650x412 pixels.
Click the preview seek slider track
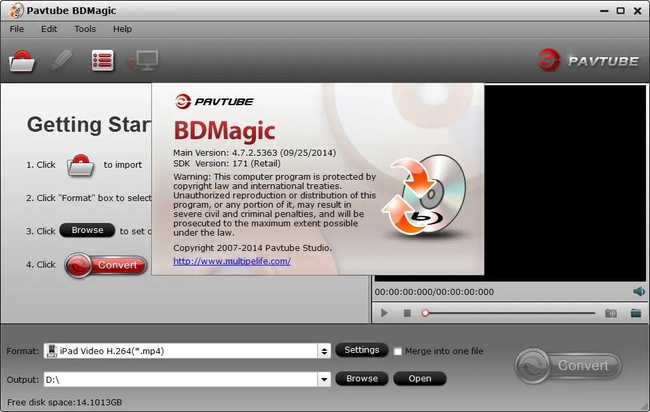(x=510, y=313)
